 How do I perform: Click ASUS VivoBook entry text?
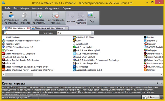13,37
